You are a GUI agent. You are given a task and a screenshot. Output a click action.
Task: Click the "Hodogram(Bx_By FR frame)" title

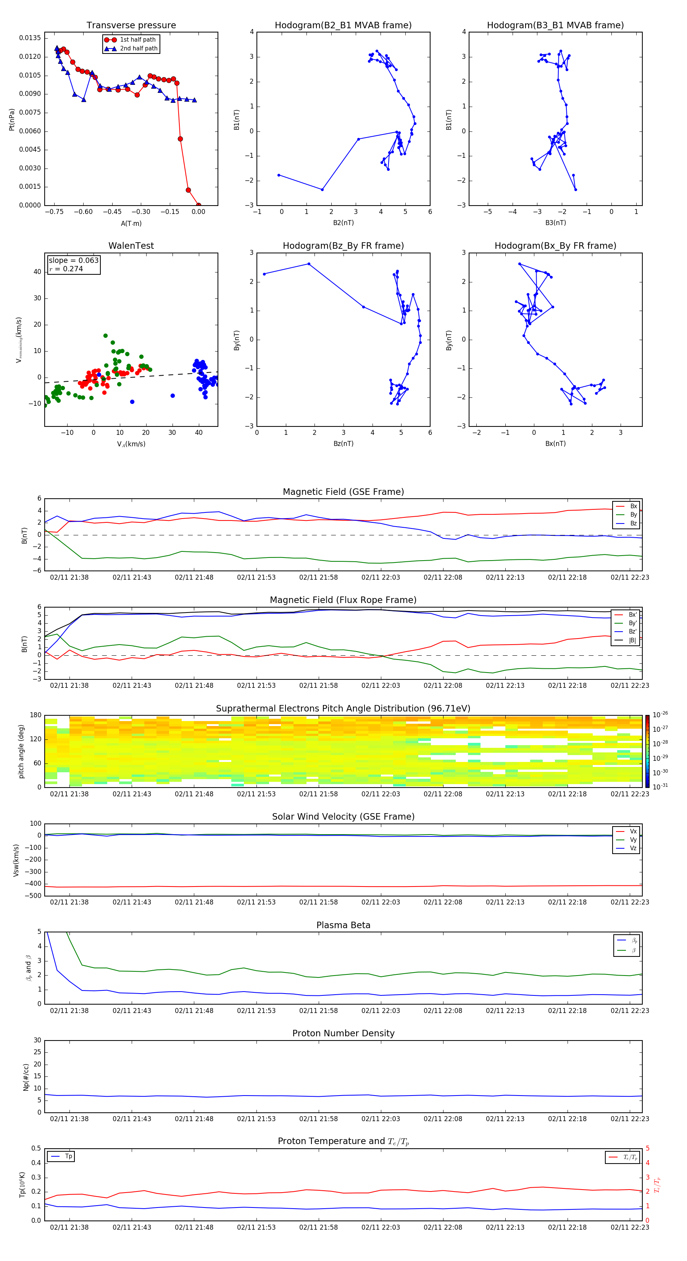coord(555,246)
